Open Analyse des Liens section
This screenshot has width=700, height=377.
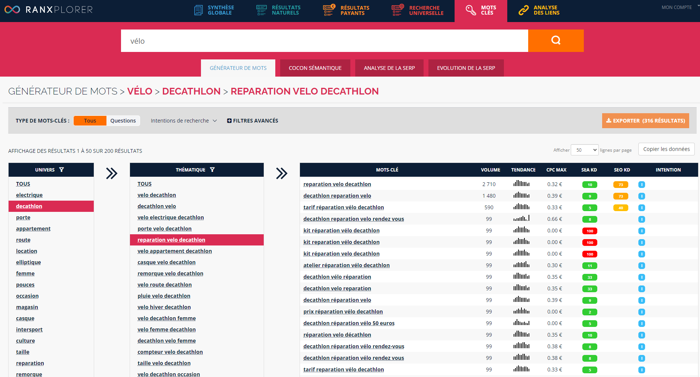point(539,10)
